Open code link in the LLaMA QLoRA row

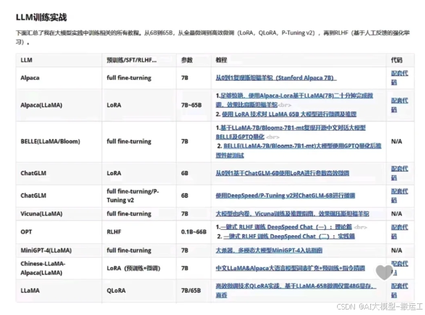pos(400,290)
